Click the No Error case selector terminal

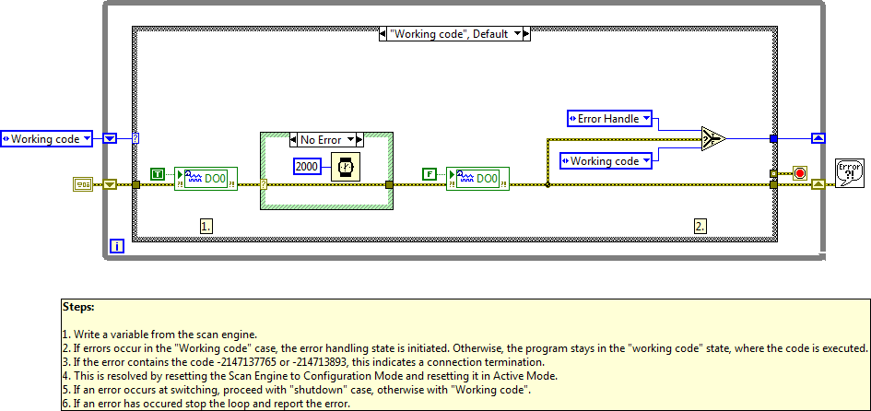tap(264, 185)
